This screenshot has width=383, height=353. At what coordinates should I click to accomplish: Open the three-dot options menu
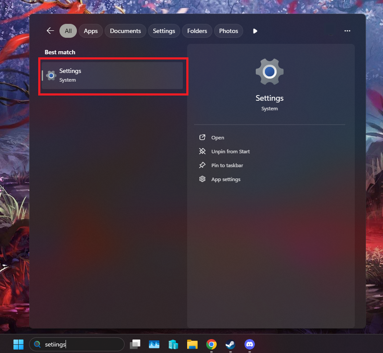(347, 31)
